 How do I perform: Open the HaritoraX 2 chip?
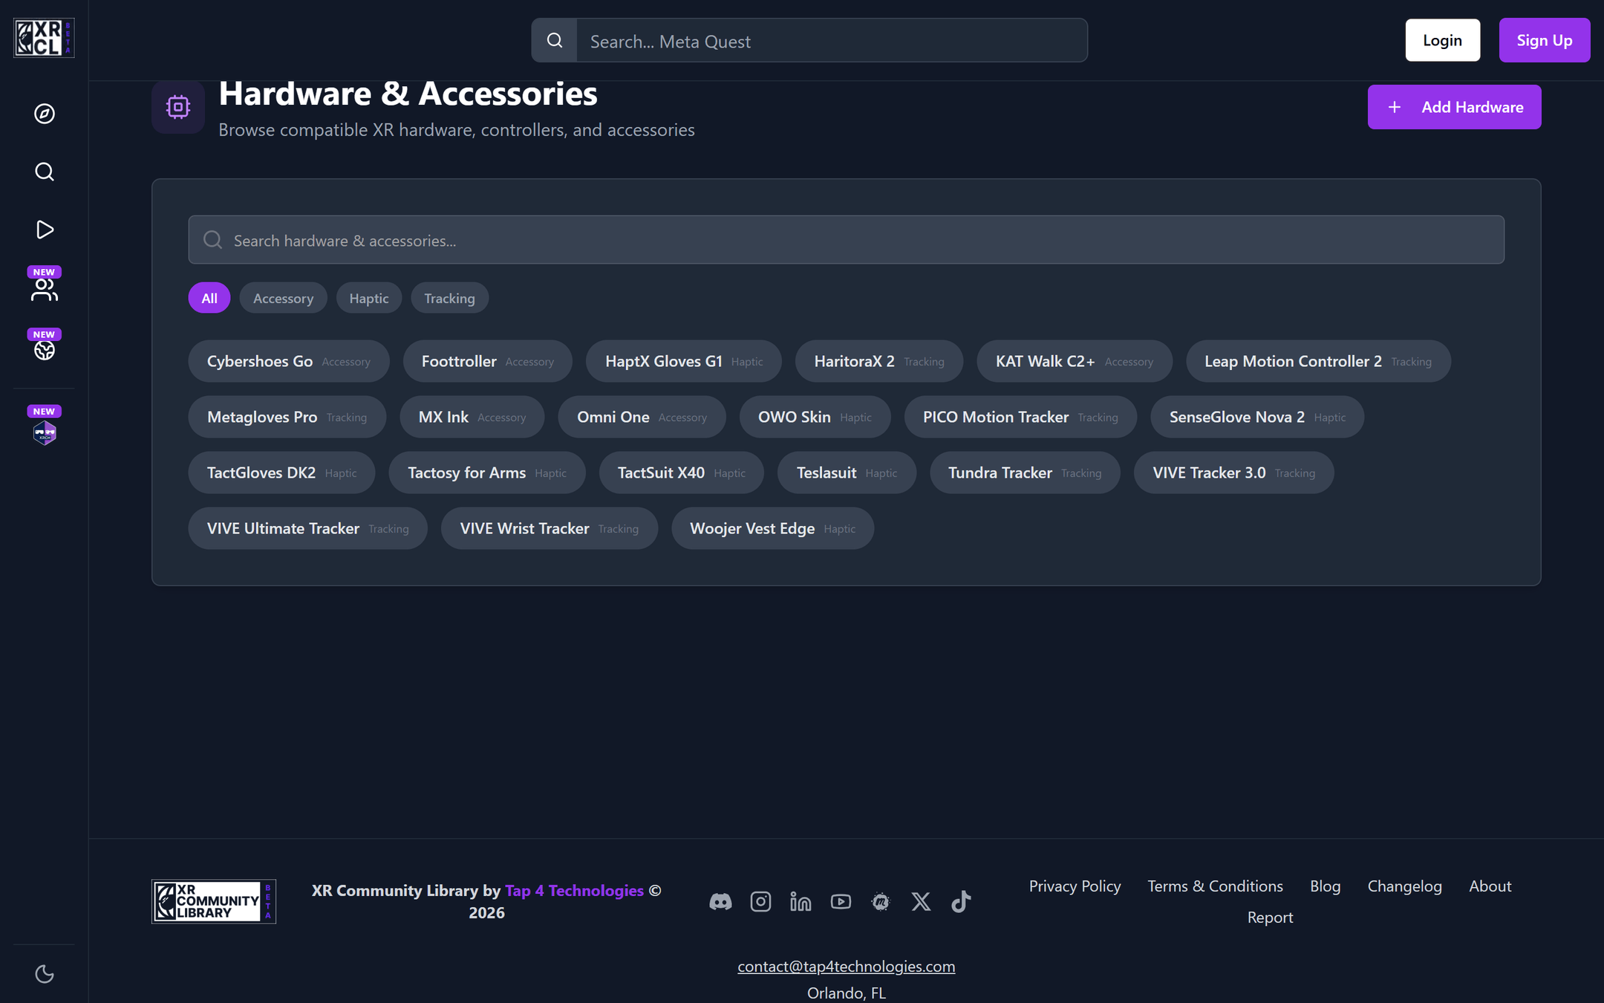[x=879, y=361]
